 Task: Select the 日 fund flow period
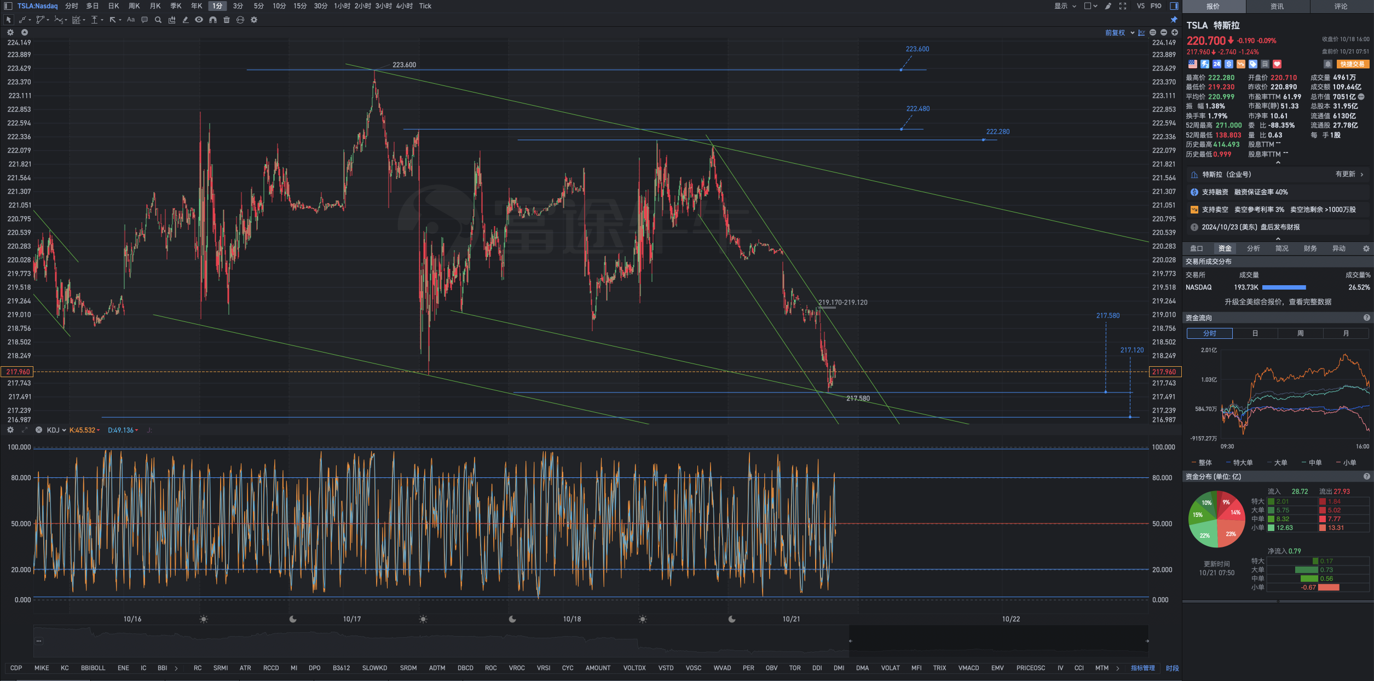(x=1255, y=333)
